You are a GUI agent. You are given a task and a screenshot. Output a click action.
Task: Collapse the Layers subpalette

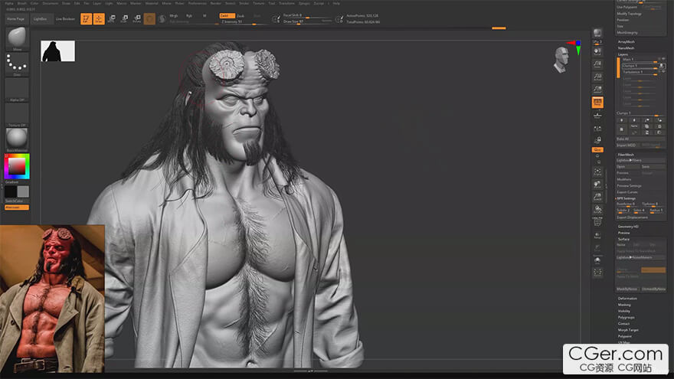(x=623, y=54)
